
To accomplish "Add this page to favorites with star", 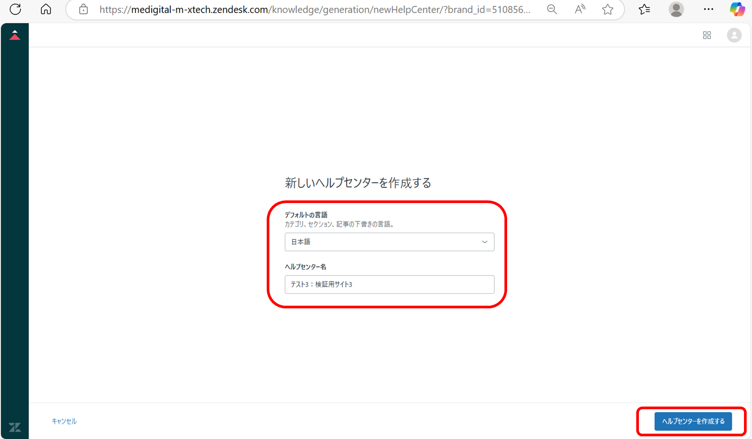I will [607, 9].
